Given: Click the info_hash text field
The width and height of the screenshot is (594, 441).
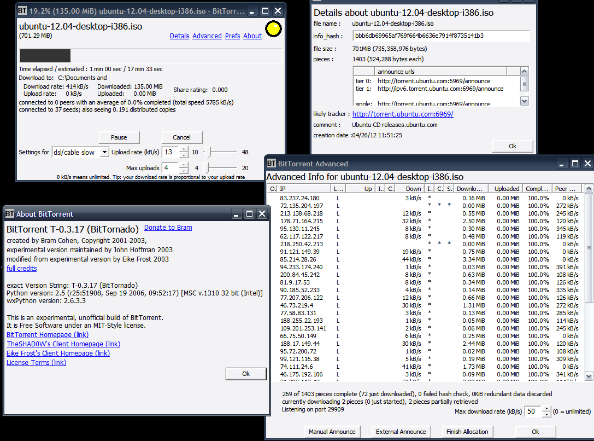Looking at the screenshot, I should pyautogui.click(x=441, y=36).
